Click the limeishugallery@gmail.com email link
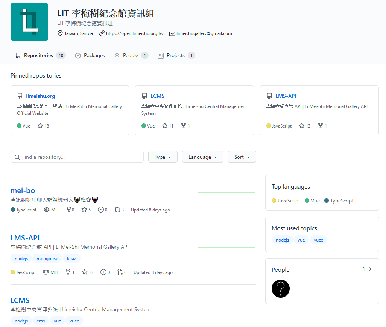This screenshot has height=327, width=386. (204, 33)
